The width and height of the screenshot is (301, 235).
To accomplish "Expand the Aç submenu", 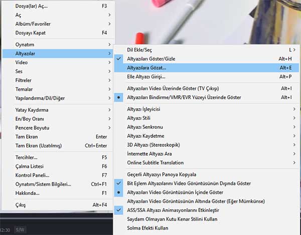I will (x=58, y=15).
